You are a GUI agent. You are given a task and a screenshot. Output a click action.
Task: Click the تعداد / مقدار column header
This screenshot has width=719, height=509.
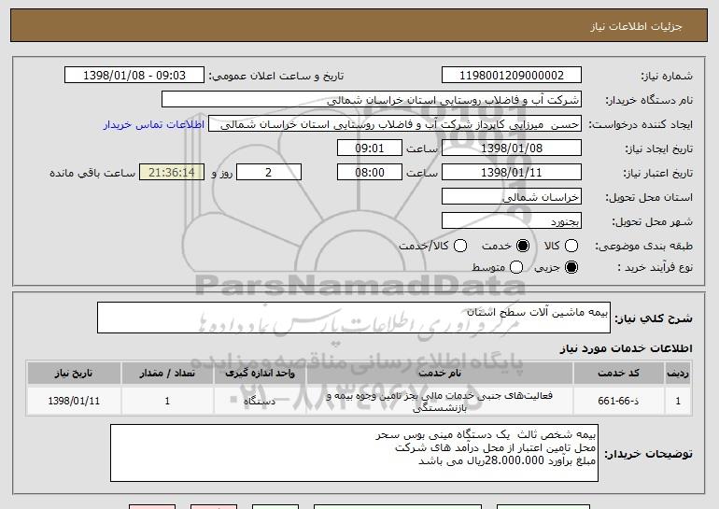click(x=167, y=374)
